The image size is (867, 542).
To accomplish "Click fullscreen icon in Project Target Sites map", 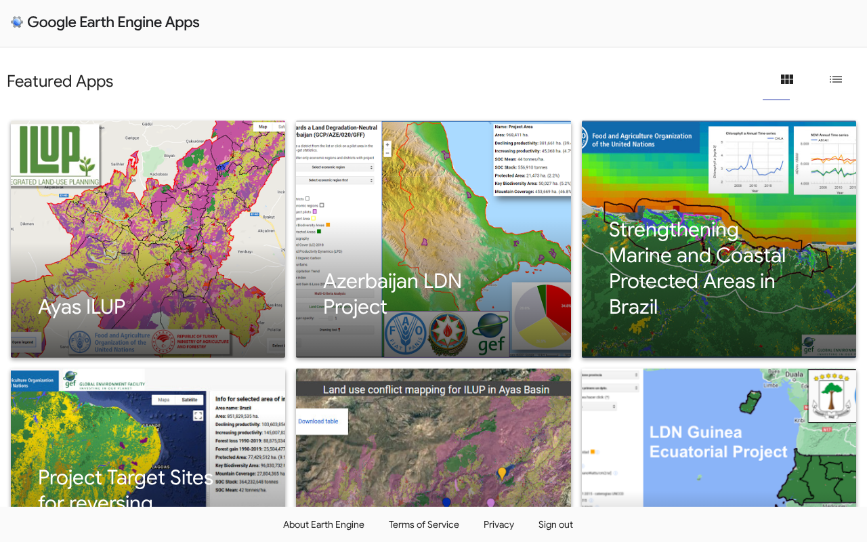I will pos(198,415).
